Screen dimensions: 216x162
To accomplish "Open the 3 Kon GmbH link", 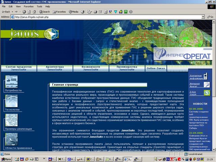I will click(193, 93).
